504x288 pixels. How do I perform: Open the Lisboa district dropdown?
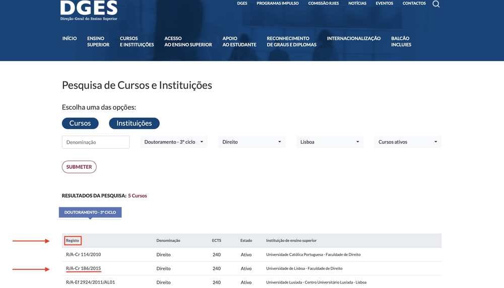(330, 142)
